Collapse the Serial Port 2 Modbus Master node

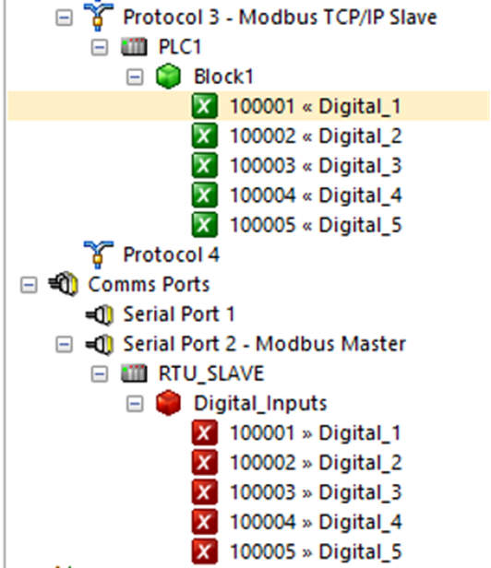pyautogui.click(x=65, y=344)
